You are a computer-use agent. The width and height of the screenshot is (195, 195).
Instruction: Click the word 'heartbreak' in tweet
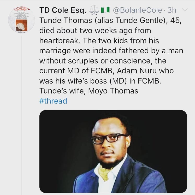[60, 40]
